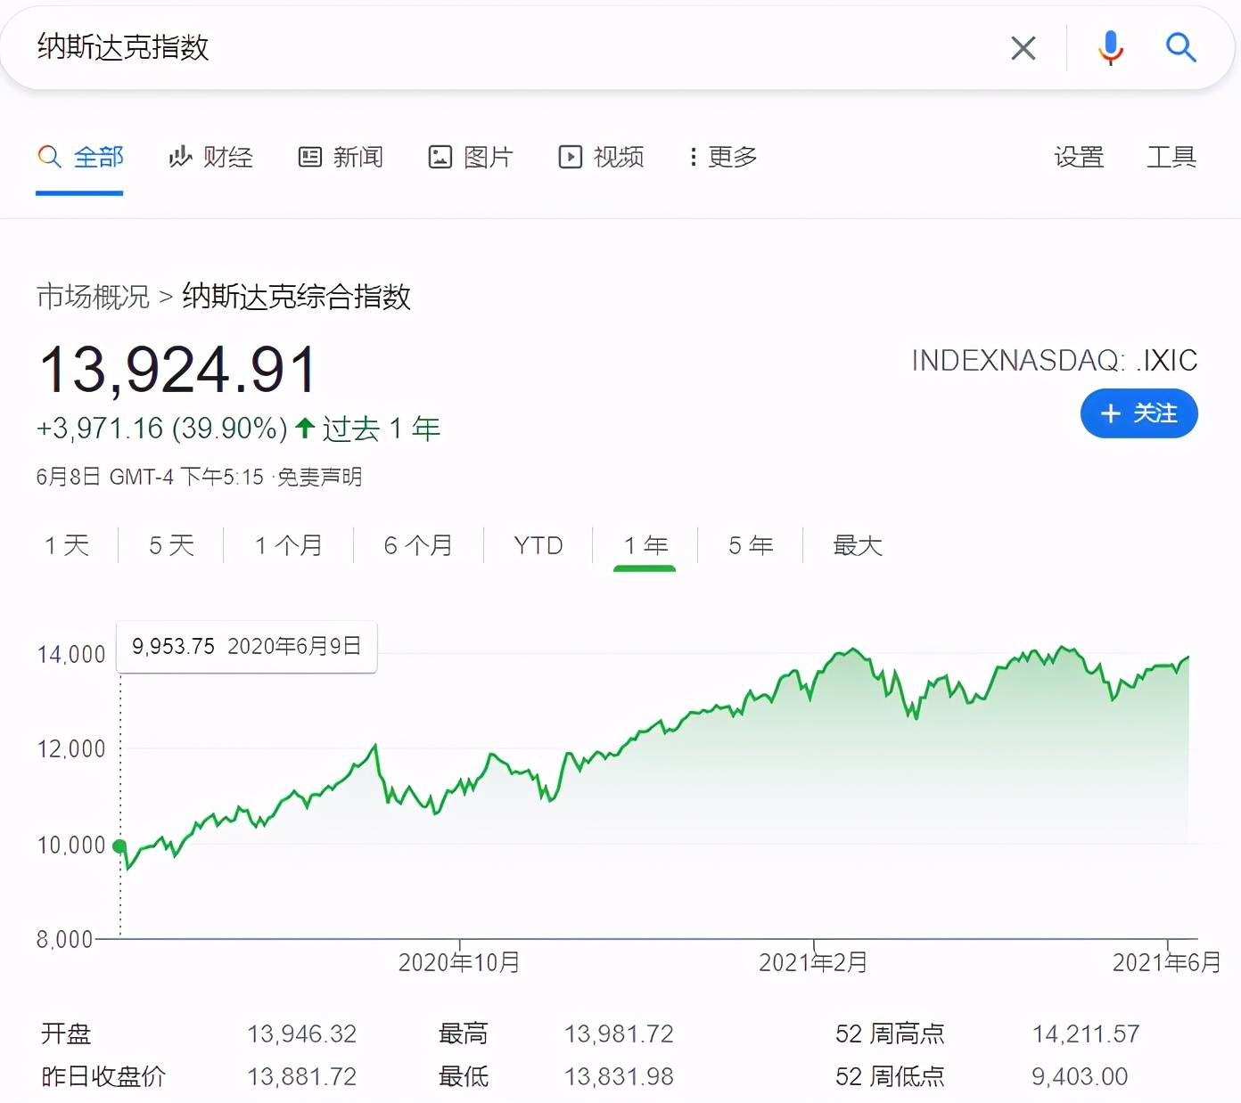1241x1103 pixels.
Task: Click the INDEXNASDAQ: .IXIC ticker text
Action: 1054,361
